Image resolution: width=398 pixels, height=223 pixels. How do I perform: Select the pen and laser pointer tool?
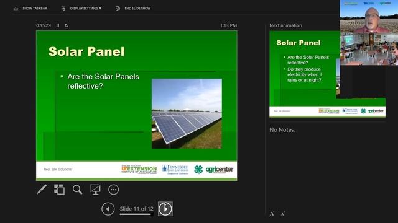pyautogui.click(x=42, y=190)
